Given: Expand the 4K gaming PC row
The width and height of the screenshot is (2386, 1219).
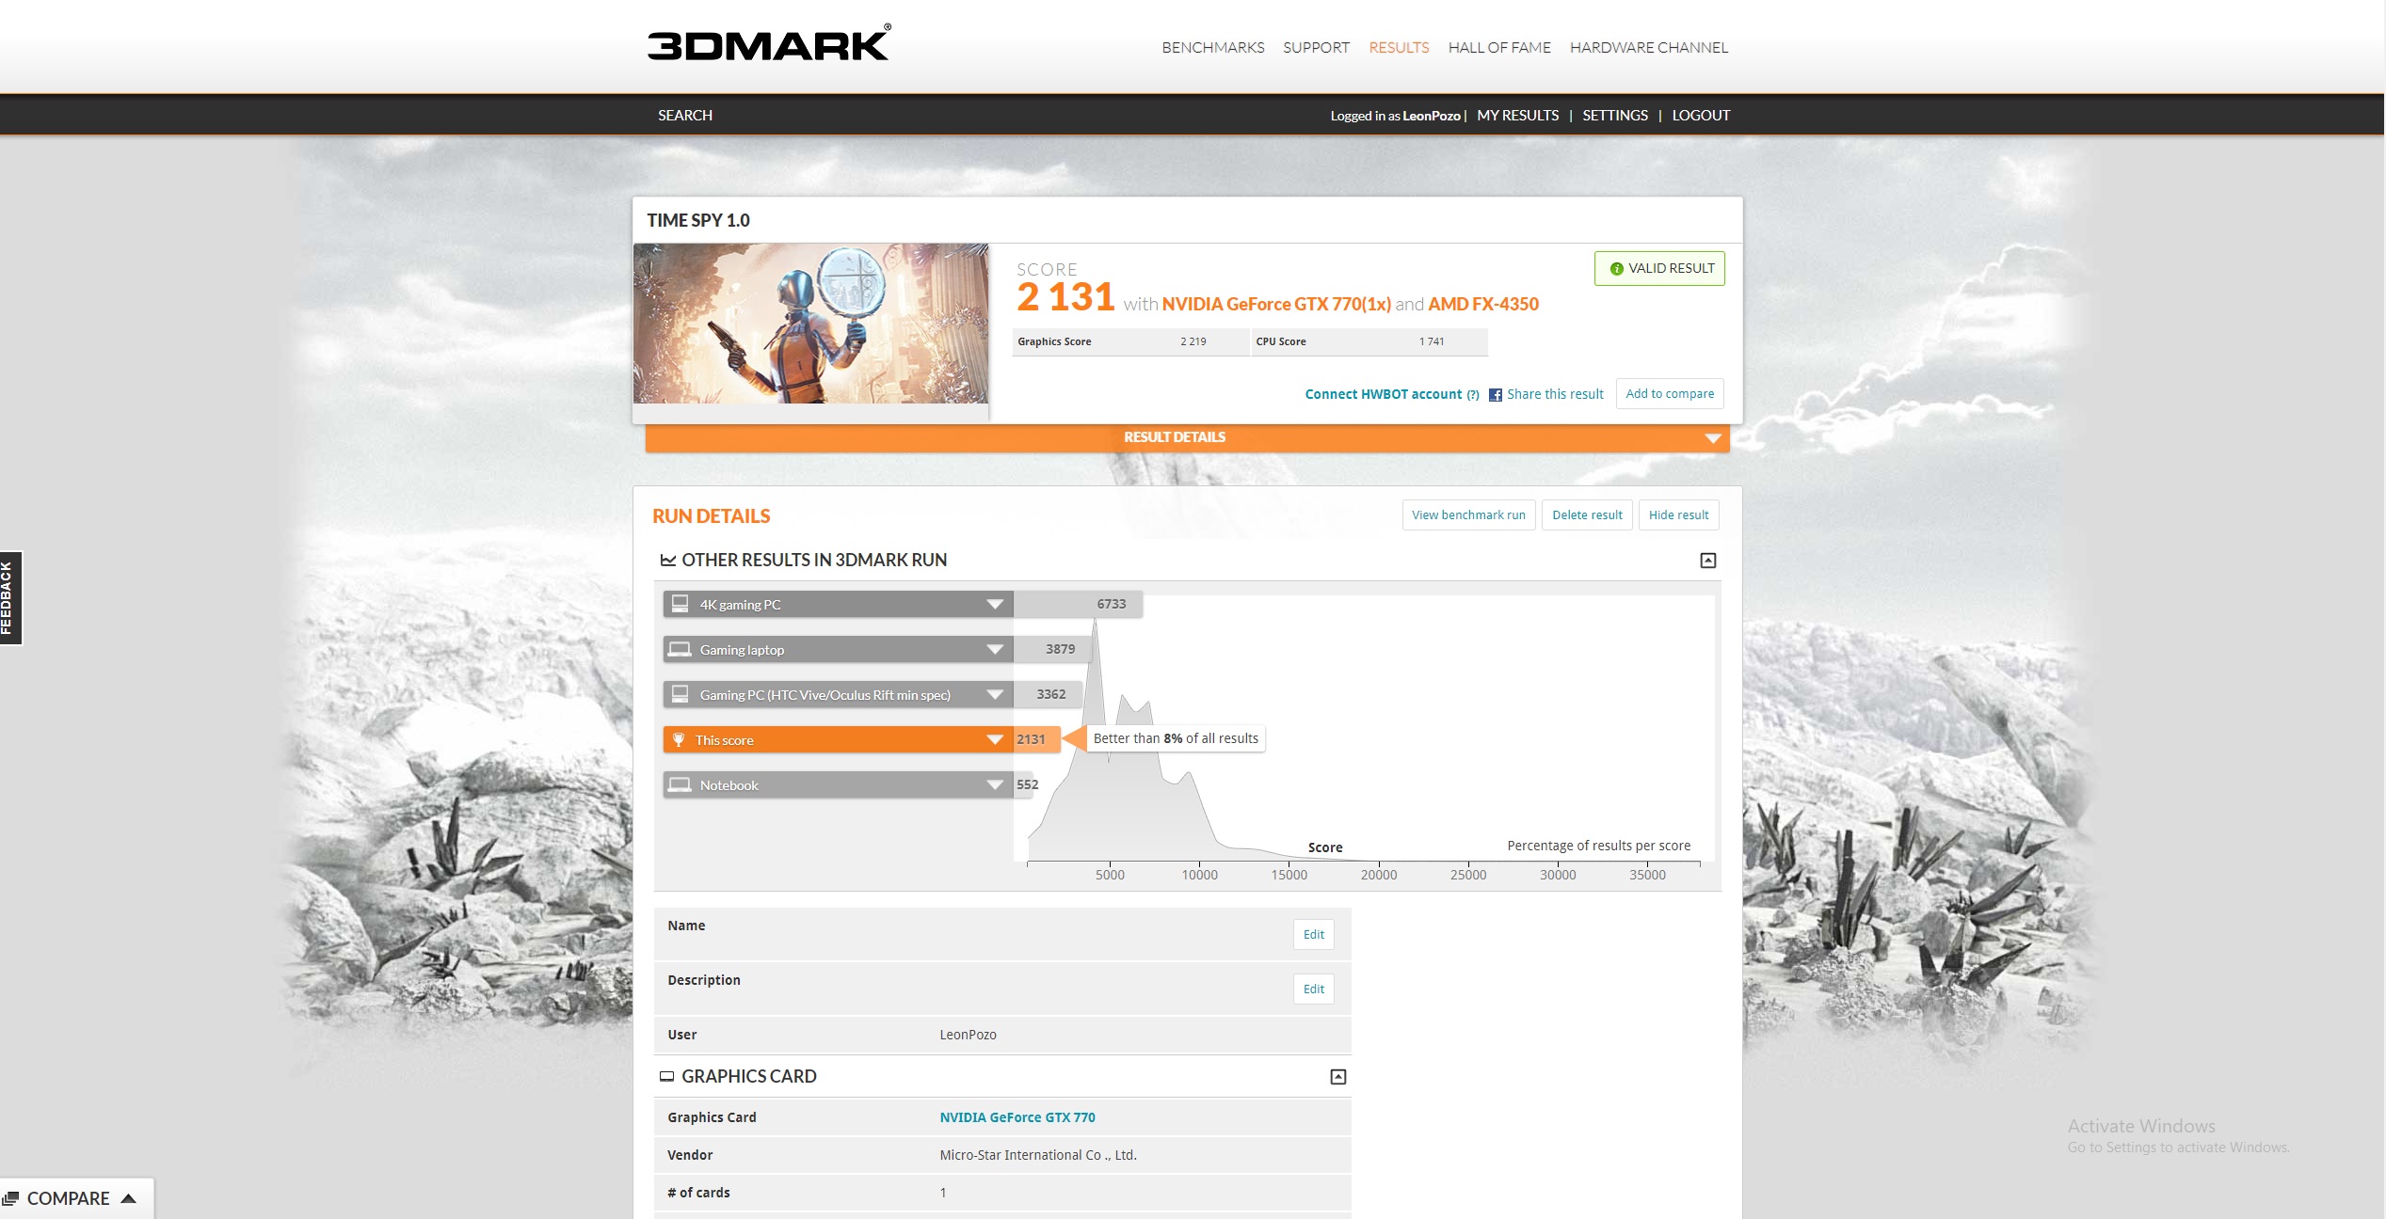Looking at the screenshot, I should point(994,605).
